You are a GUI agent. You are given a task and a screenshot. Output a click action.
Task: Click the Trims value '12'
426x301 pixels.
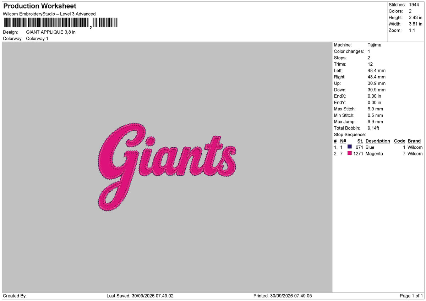[x=370, y=64]
